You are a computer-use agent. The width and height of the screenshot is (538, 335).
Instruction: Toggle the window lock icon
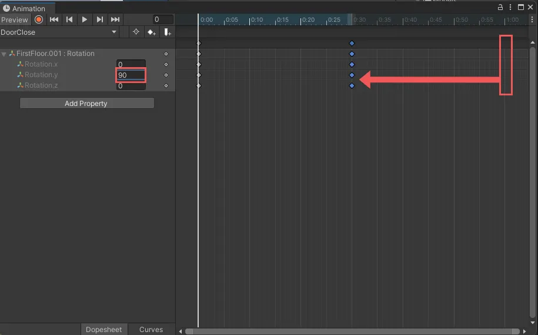point(500,8)
